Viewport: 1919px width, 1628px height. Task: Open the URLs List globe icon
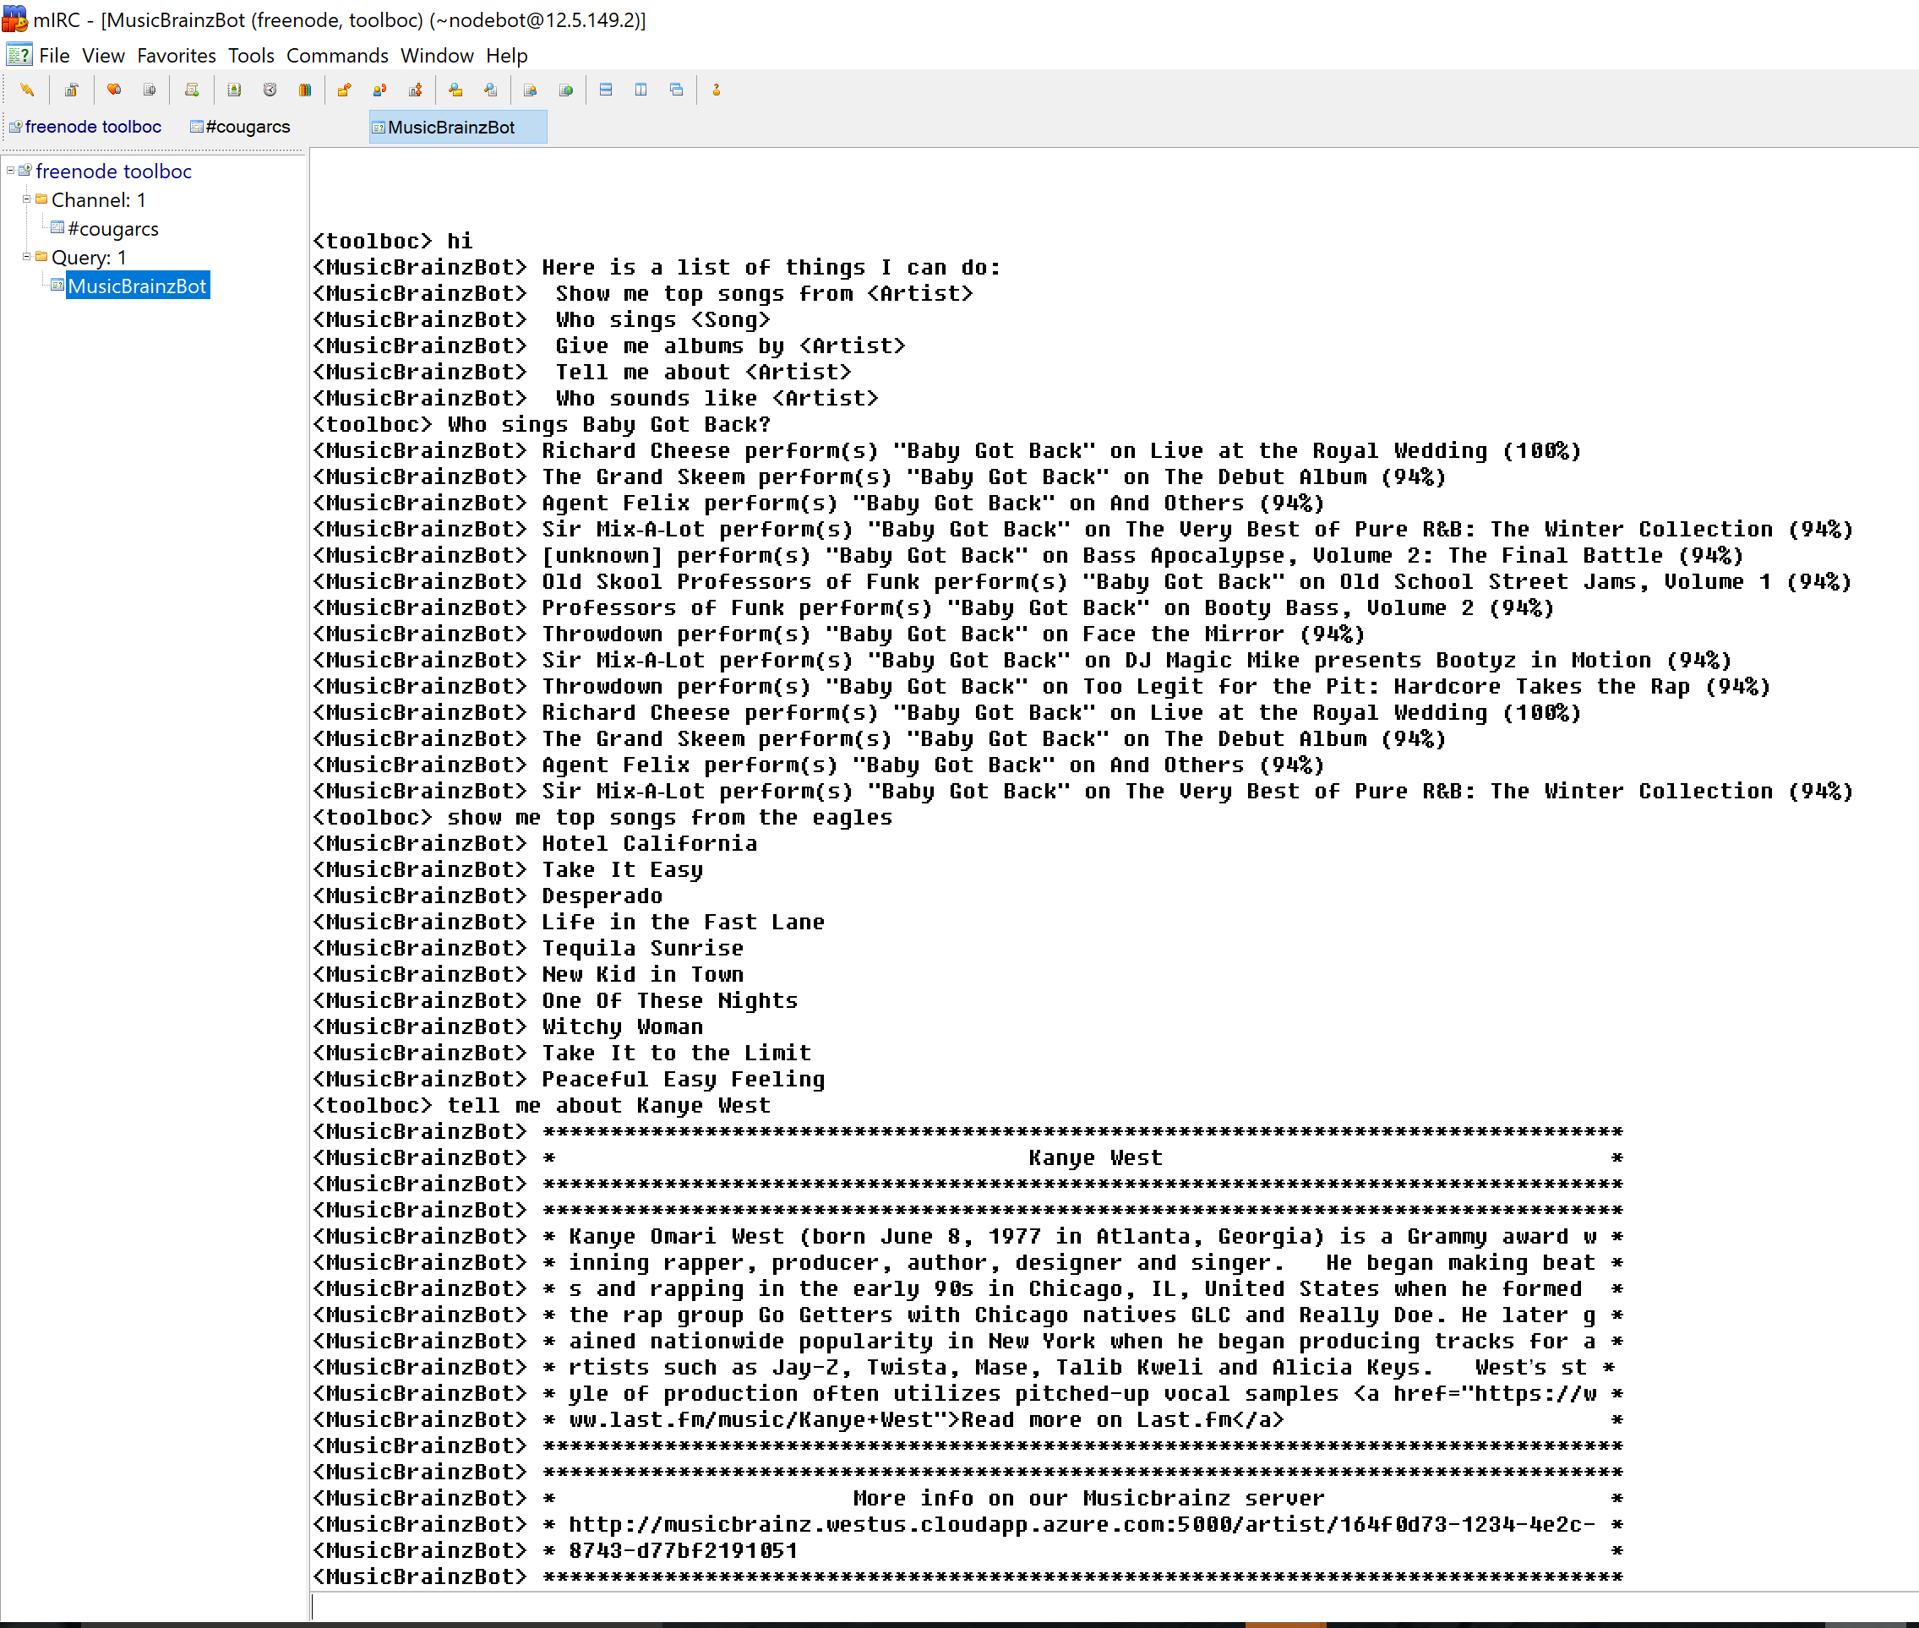tap(566, 90)
